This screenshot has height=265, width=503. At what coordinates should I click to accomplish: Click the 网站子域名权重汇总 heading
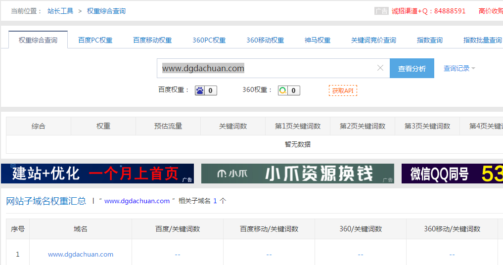coord(46,201)
